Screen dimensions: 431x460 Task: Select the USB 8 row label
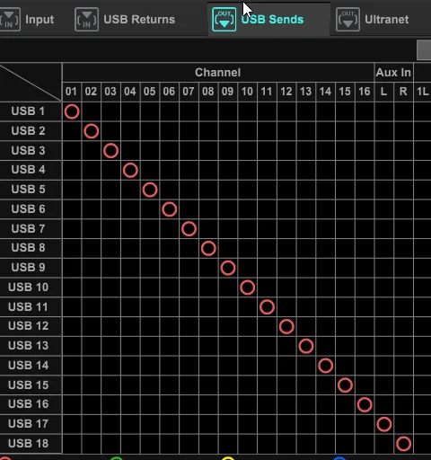pyautogui.click(x=28, y=248)
